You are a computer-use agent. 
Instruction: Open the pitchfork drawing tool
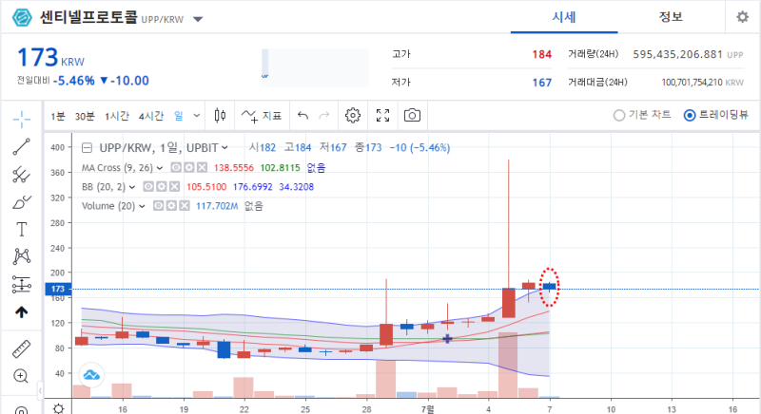21,175
